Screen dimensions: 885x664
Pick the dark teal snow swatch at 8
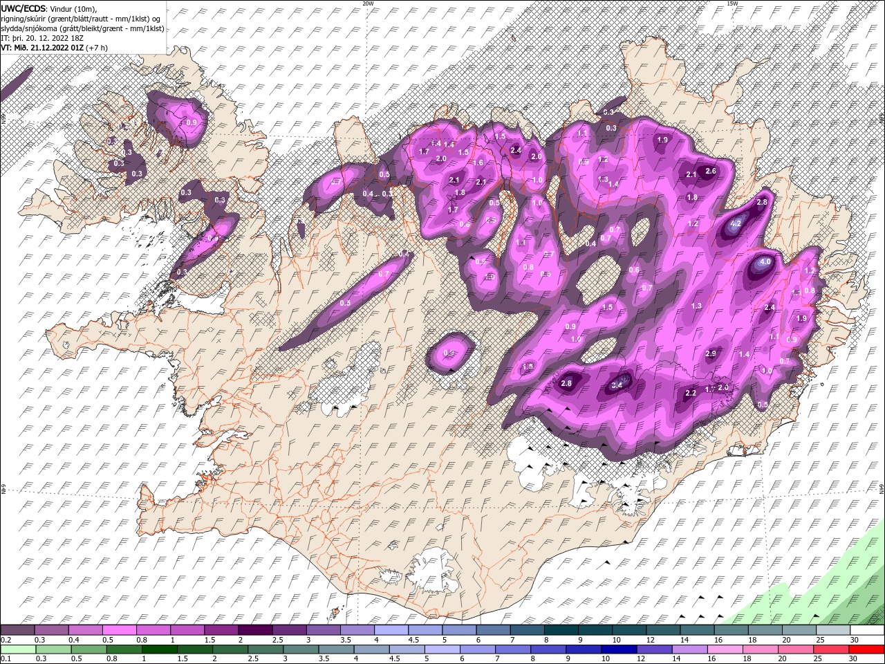point(561,629)
